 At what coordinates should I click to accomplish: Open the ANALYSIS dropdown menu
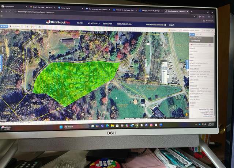pos(108,24)
